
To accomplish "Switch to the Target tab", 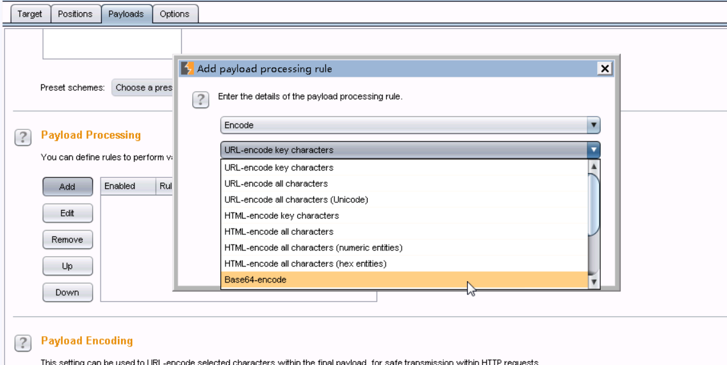I will click(29, 14).
